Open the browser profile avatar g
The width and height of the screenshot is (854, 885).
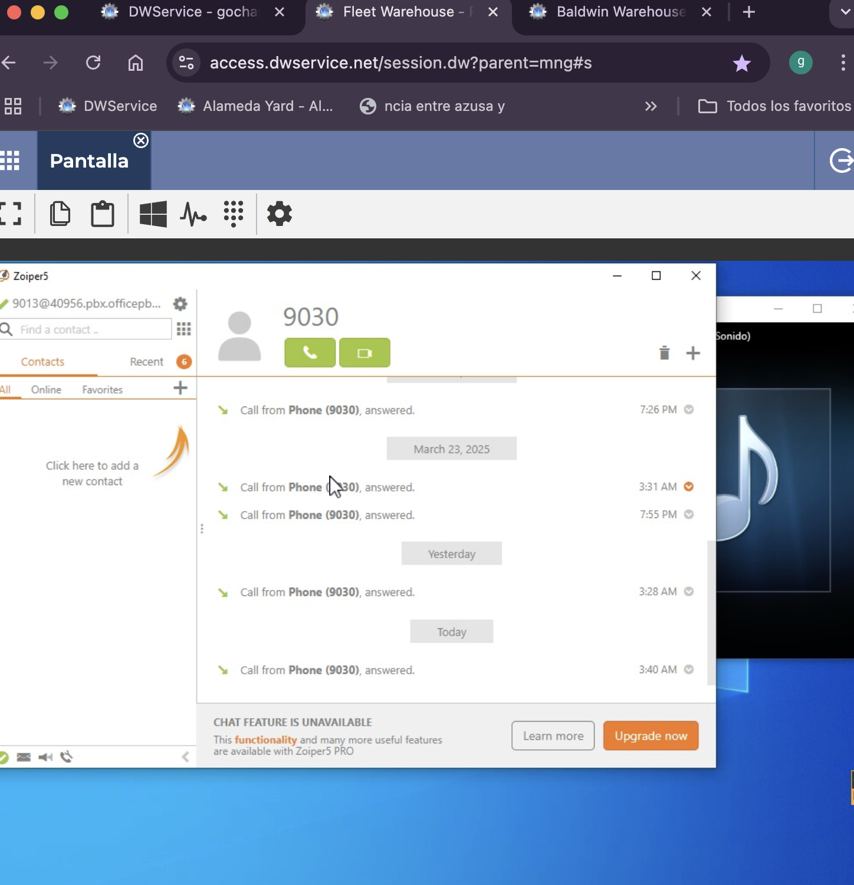tap(801, 63)
